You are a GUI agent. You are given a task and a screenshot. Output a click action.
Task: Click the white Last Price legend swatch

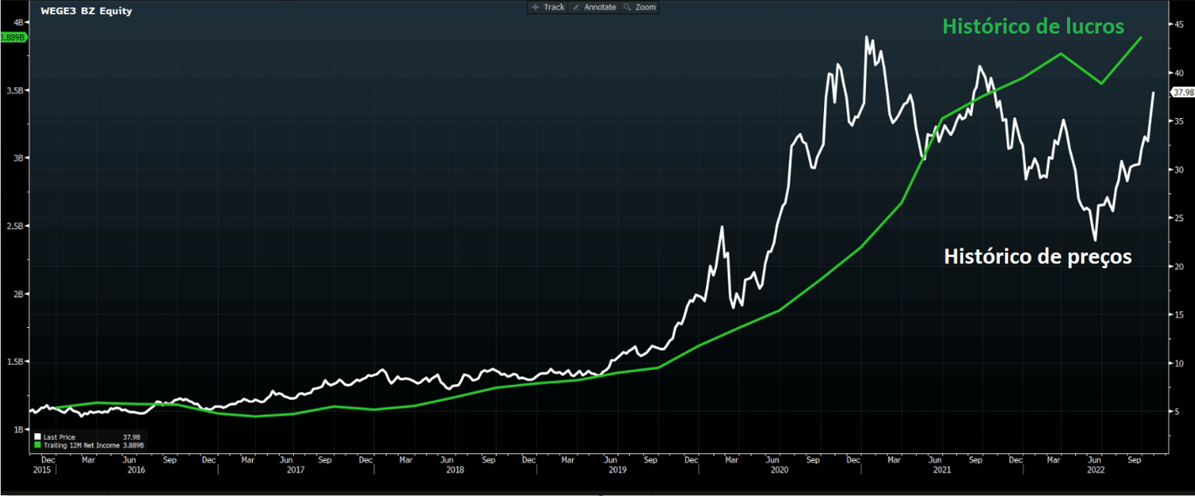(38, 437)
